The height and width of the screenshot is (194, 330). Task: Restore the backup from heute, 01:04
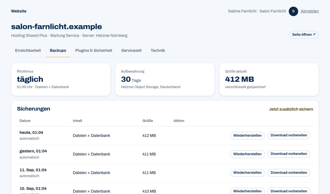pos(247,136)
